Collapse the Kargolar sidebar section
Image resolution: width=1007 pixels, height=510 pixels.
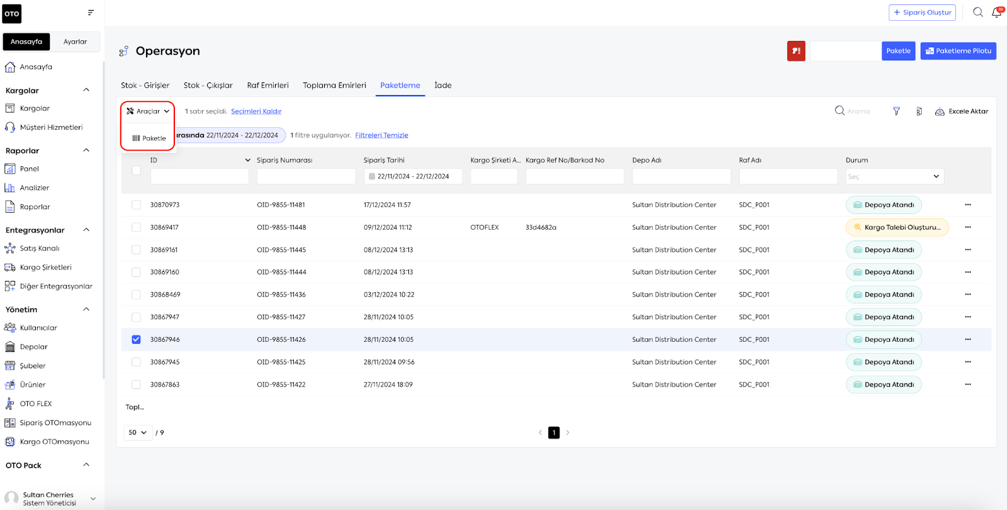86,90
